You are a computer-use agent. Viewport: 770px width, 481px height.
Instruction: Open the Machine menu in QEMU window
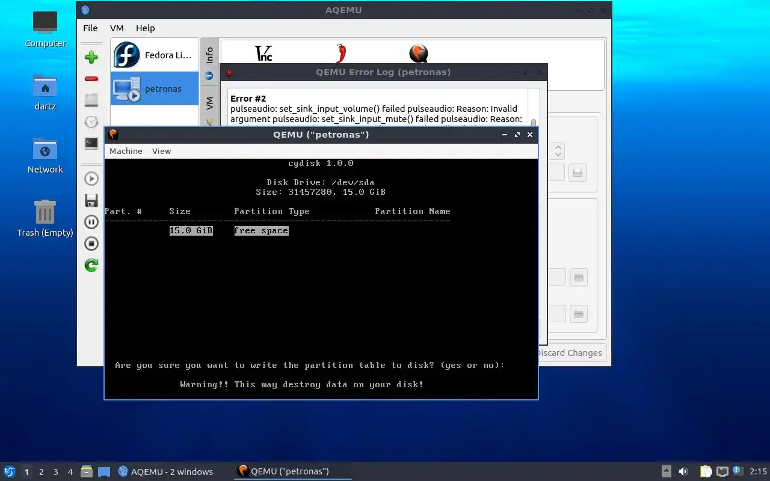126,151
